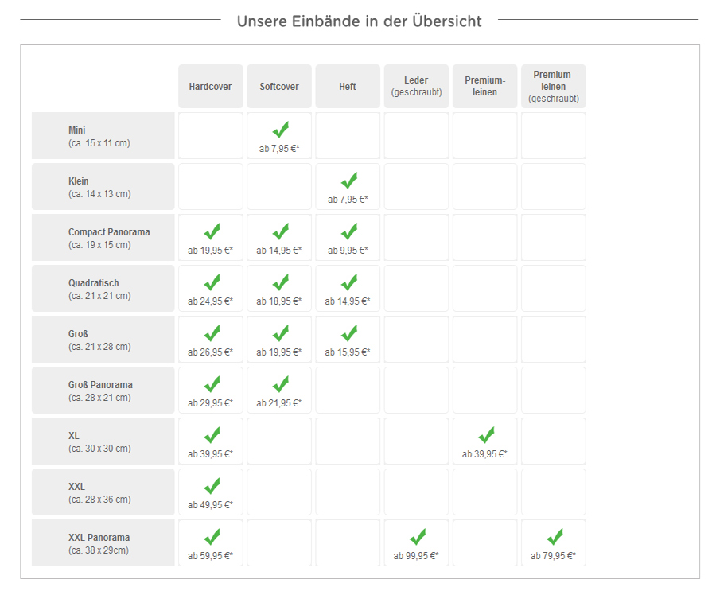Select the Softcover column header
This screenshot has height=595, width=716.
click(279, 86)
